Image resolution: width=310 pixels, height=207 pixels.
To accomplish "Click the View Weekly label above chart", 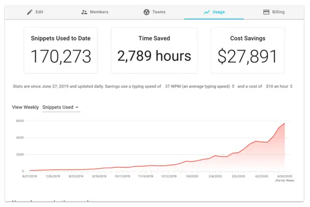I will coord(25,107).
